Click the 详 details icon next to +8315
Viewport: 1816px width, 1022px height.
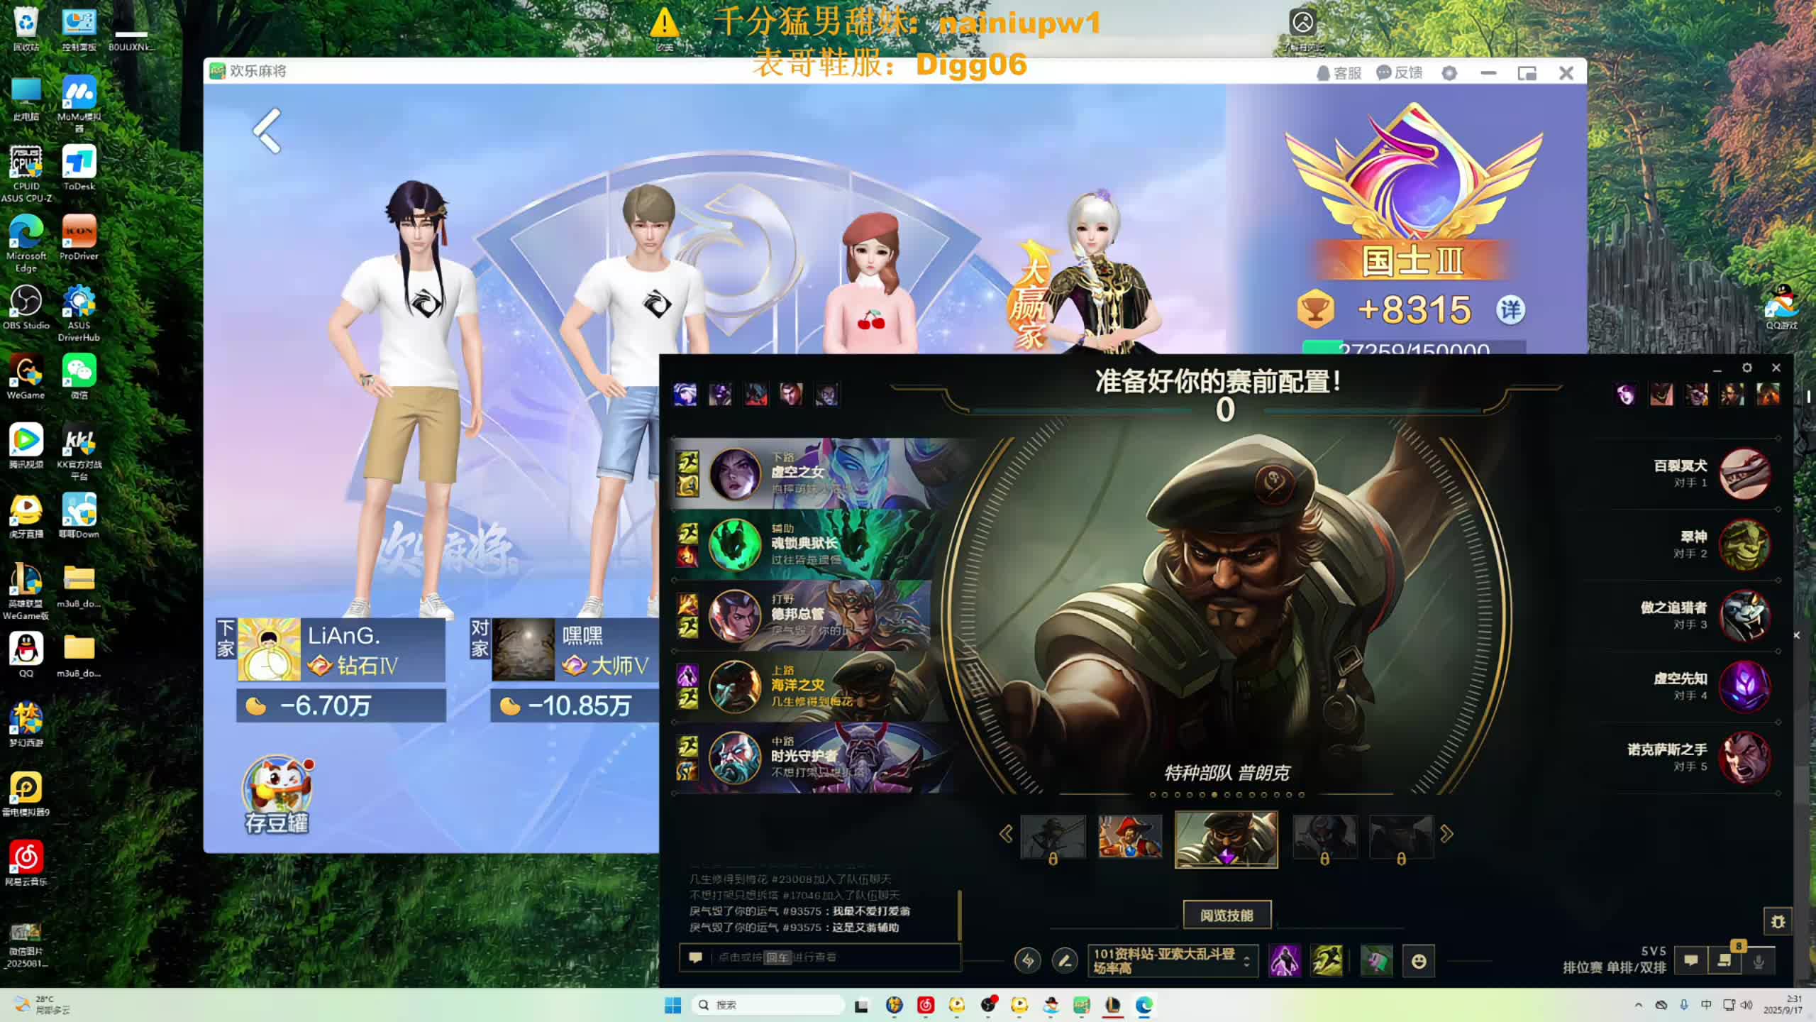(1510, 310)
